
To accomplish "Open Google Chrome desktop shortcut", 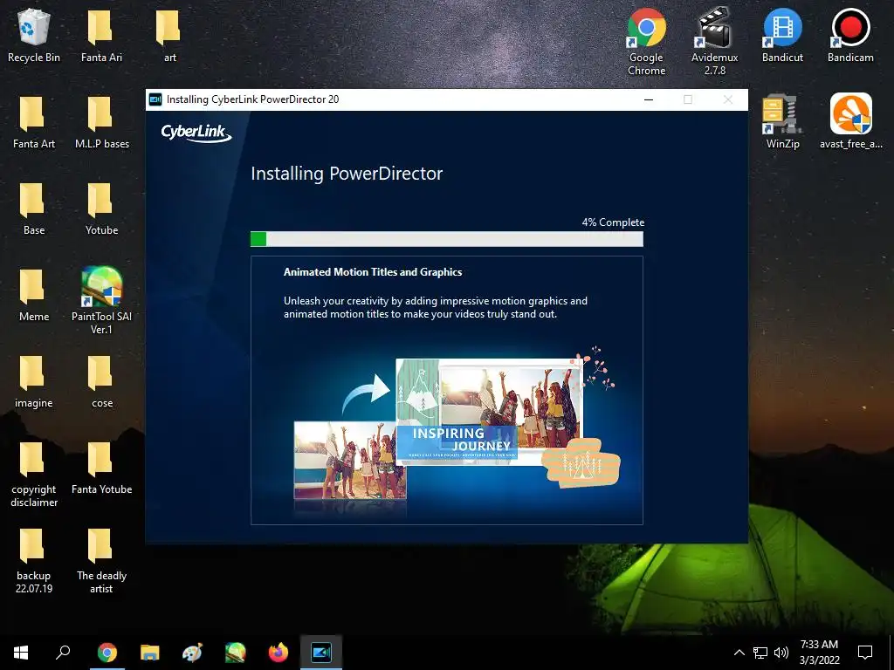I will click(x=647, y=41).
